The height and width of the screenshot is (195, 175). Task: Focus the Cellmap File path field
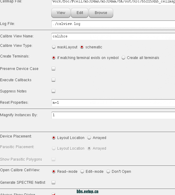(113, 2)
